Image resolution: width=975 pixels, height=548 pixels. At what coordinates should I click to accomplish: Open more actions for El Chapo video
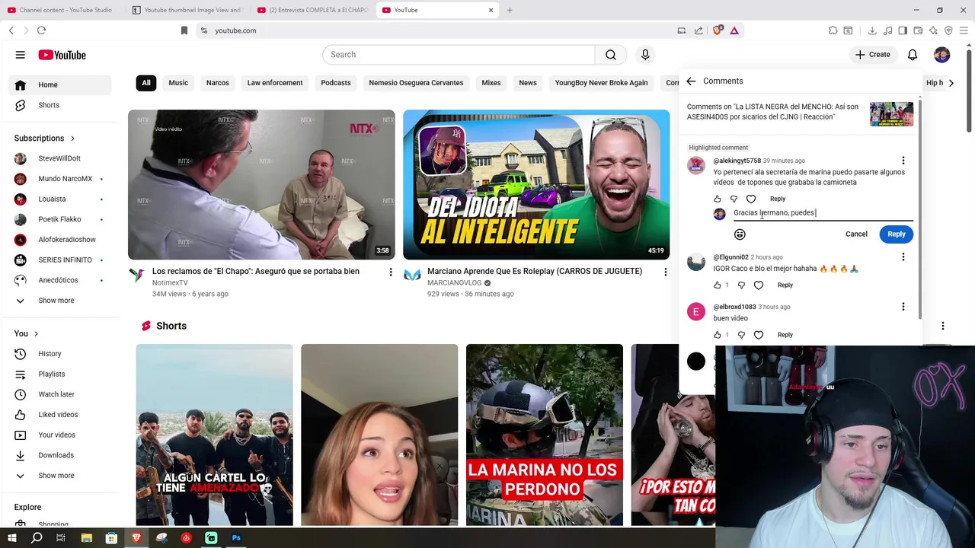tap(391, 272)
